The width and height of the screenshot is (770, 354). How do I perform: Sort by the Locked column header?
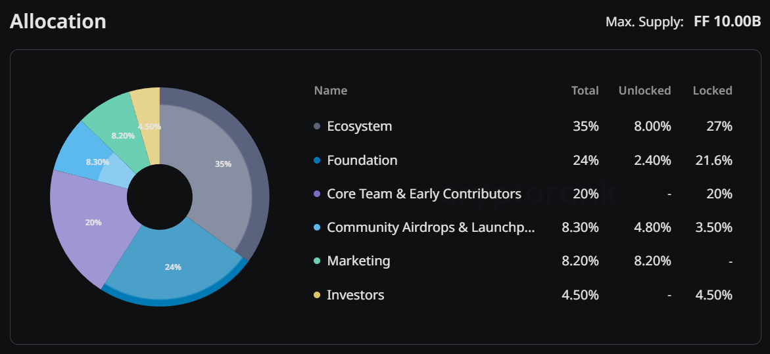(712, 91)
